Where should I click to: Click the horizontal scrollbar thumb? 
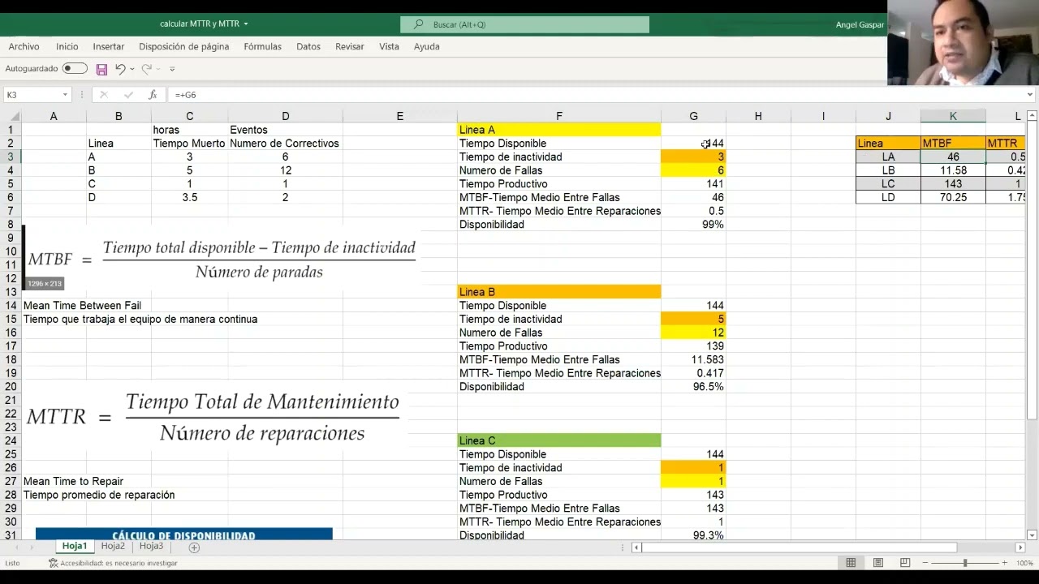point(800,547)
